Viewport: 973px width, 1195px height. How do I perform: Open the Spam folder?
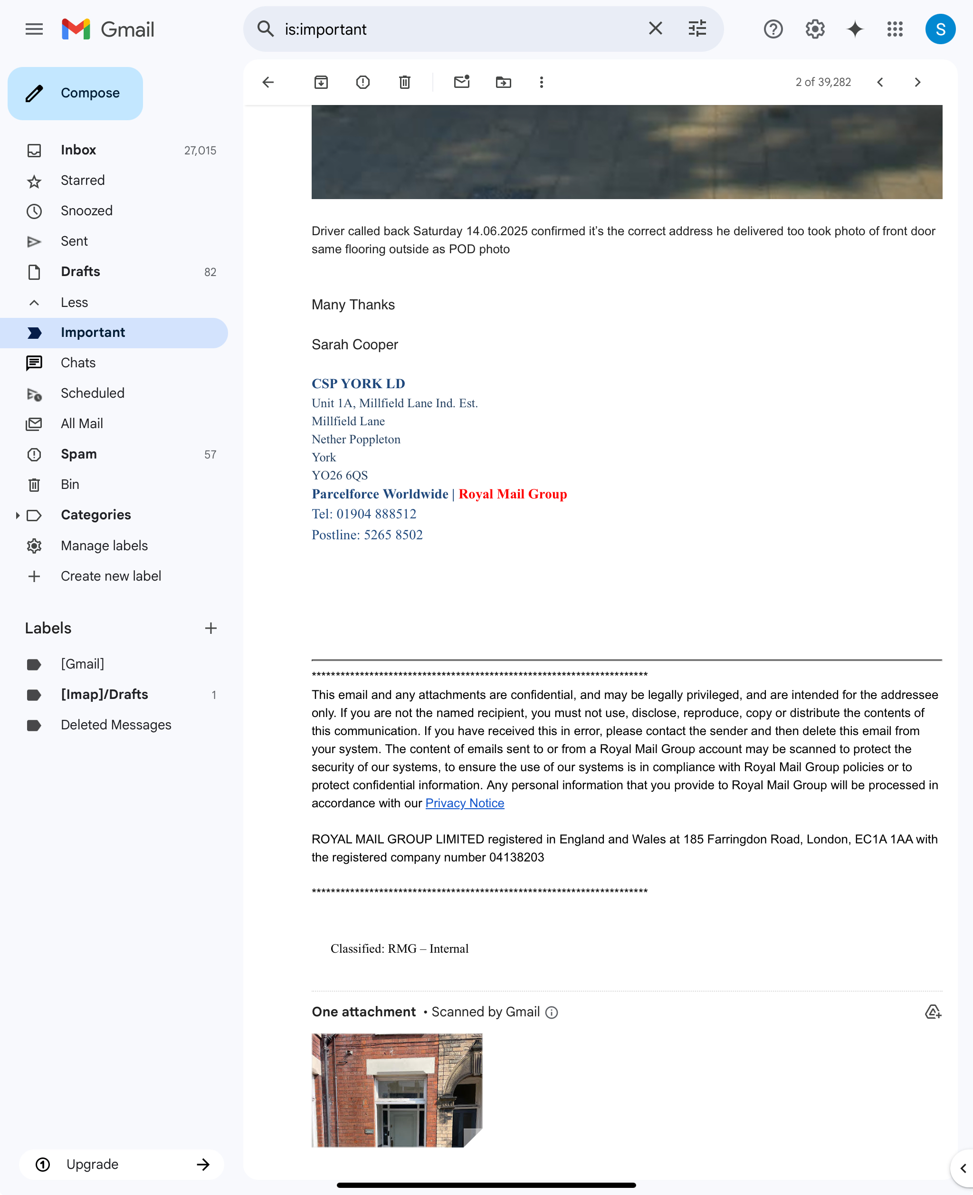114,455
